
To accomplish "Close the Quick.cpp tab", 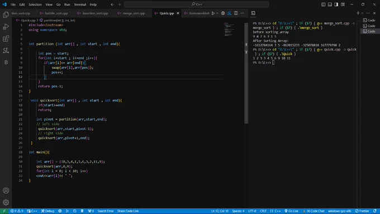I will point(178,13).
